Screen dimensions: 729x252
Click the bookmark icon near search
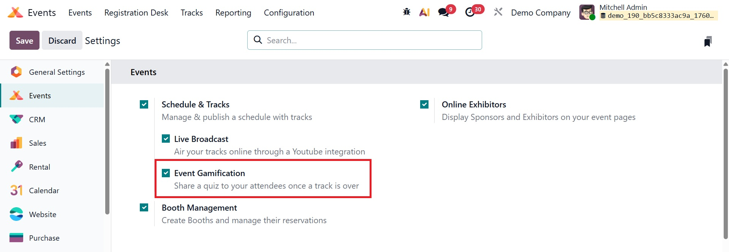pyautogui.click(x=708, y=41)
